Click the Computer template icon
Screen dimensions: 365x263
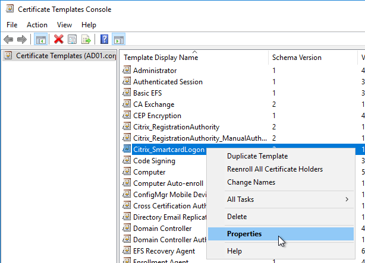point(127,172)
